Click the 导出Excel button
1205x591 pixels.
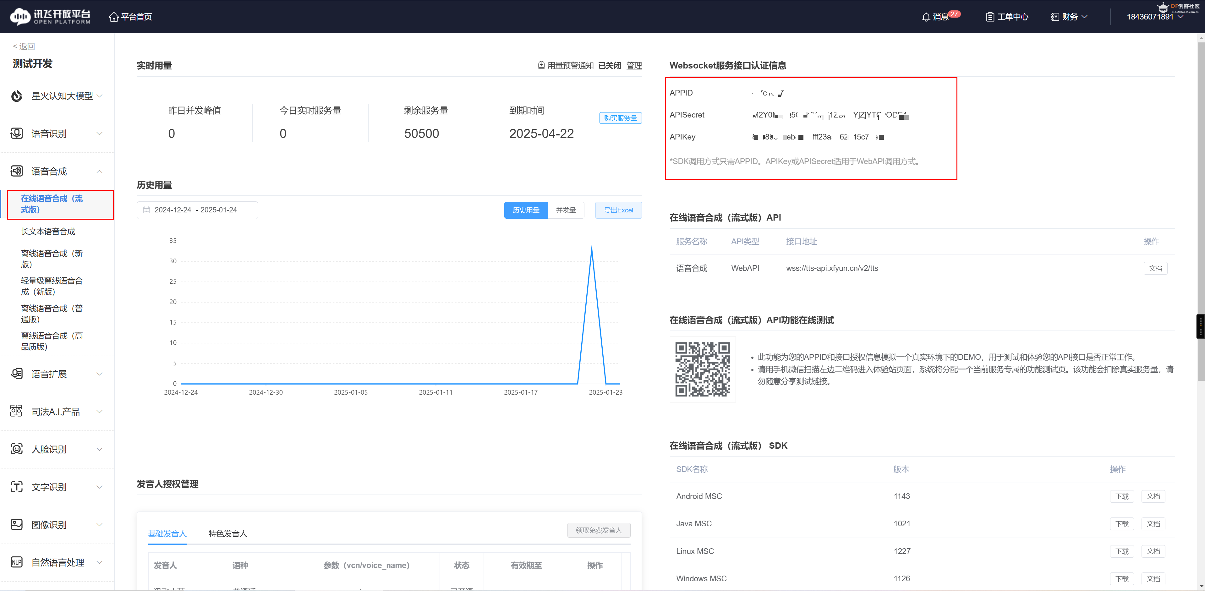pos(618,210)
